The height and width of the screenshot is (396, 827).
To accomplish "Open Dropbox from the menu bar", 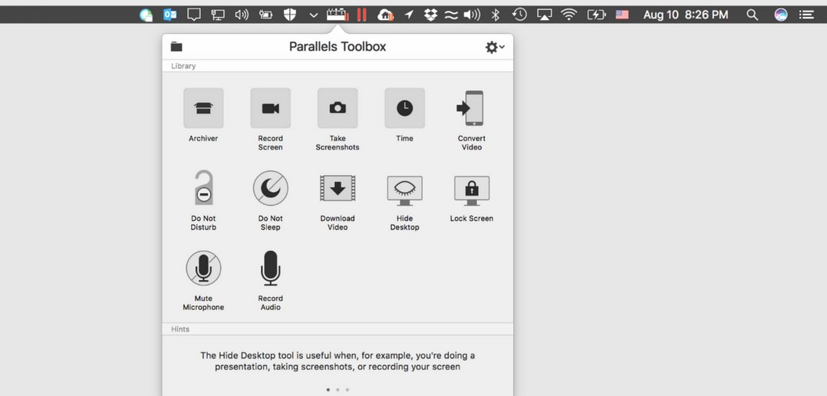I will [431, 15].
